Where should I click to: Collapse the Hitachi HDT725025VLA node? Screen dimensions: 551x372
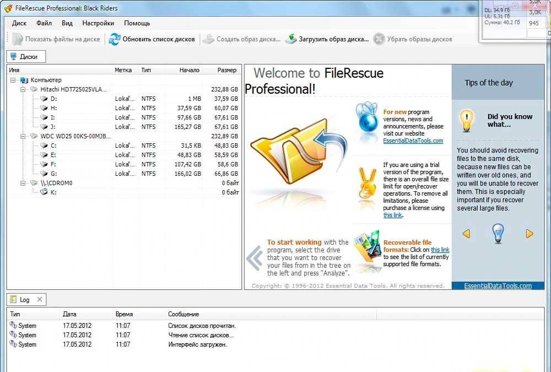[23, 89]
